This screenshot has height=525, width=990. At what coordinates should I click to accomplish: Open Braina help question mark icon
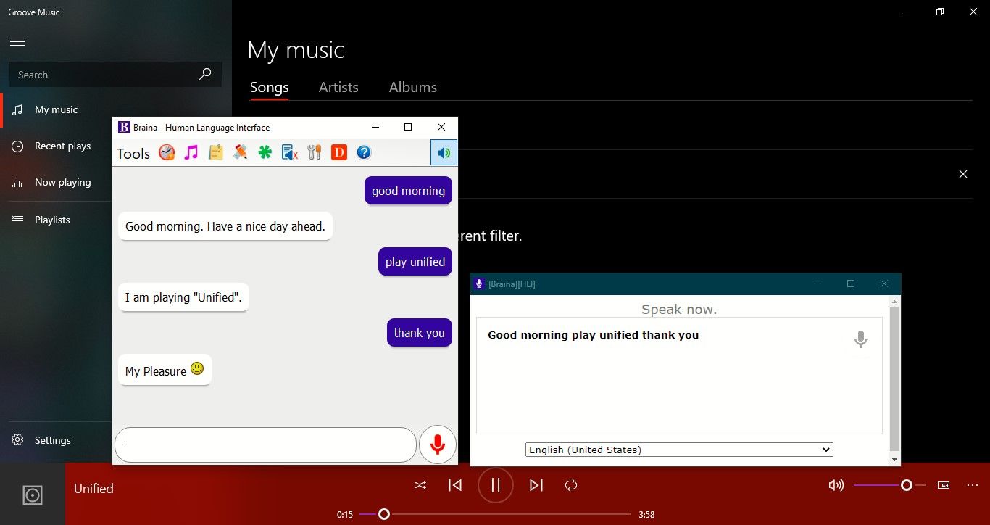click(x=364, y=152)
